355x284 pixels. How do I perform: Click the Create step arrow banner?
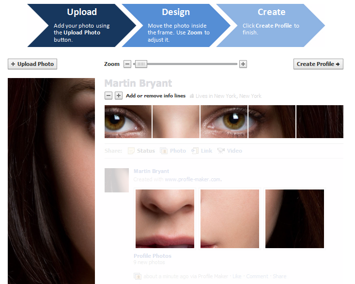pos(271,25)
